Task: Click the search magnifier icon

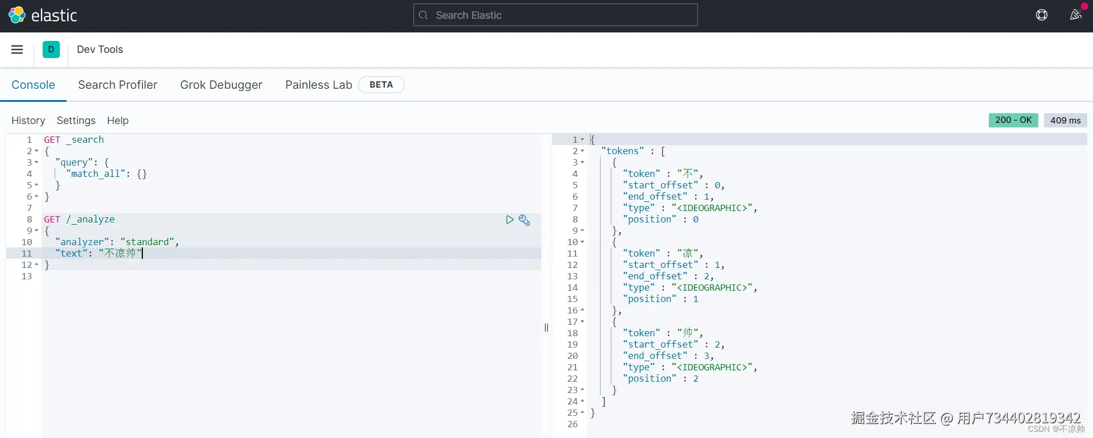Action: [424, 15]
